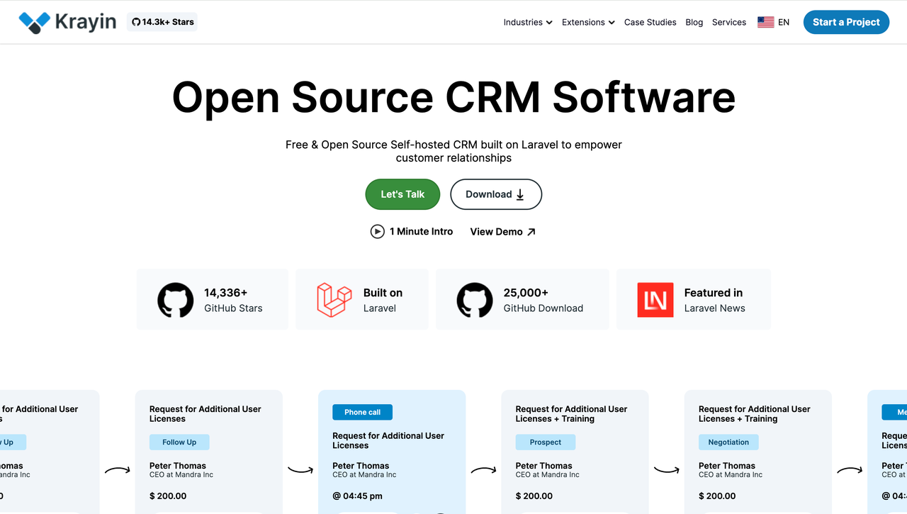Click the Krayin diamond logo
907x514 pixels.
pos(32,21)
